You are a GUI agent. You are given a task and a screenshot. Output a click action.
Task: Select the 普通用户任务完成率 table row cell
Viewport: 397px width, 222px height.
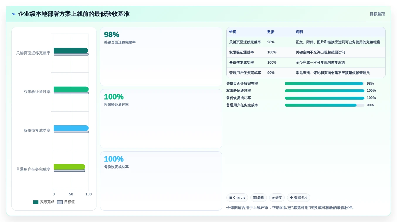pos(245,73)
